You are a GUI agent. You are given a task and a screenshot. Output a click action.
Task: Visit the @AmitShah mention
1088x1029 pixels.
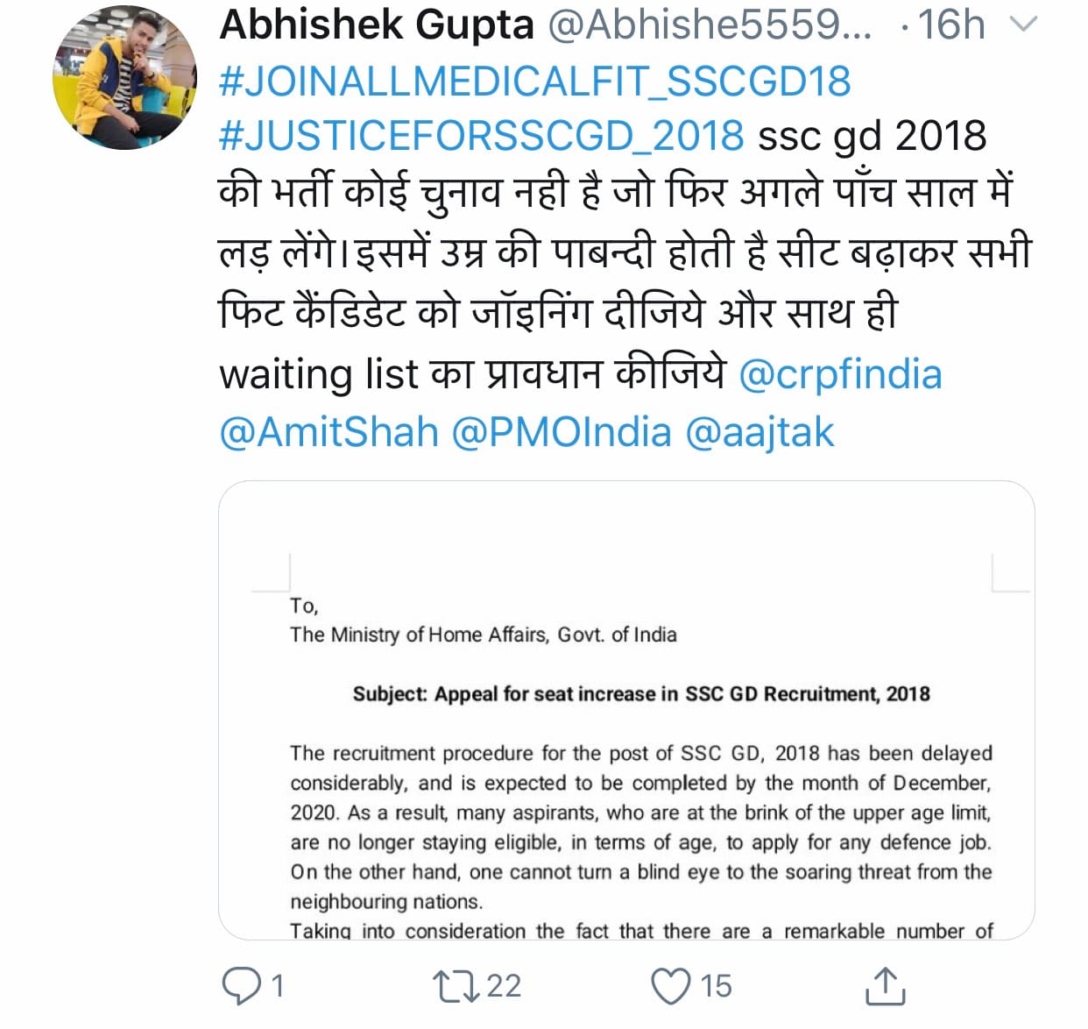coord(329,433)
